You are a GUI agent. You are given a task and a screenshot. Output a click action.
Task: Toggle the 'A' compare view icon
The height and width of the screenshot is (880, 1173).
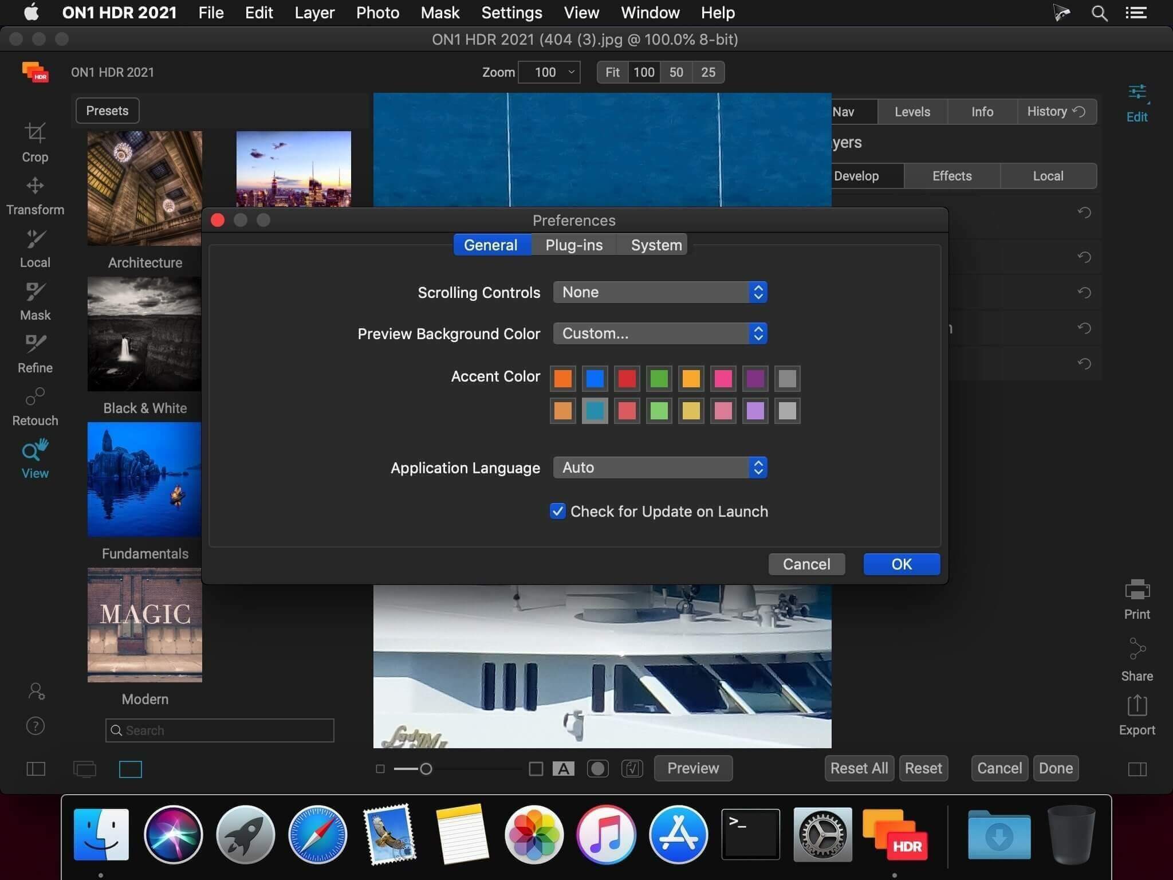tap(563, 768)
